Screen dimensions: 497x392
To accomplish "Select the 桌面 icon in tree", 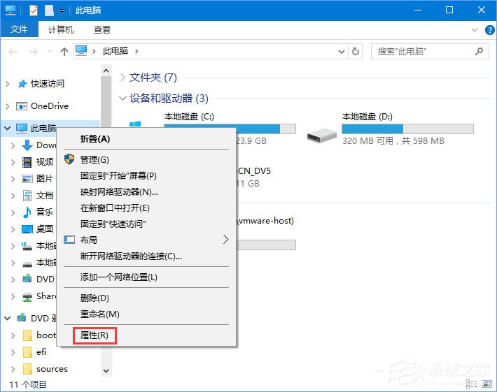I will pos(27,228).
